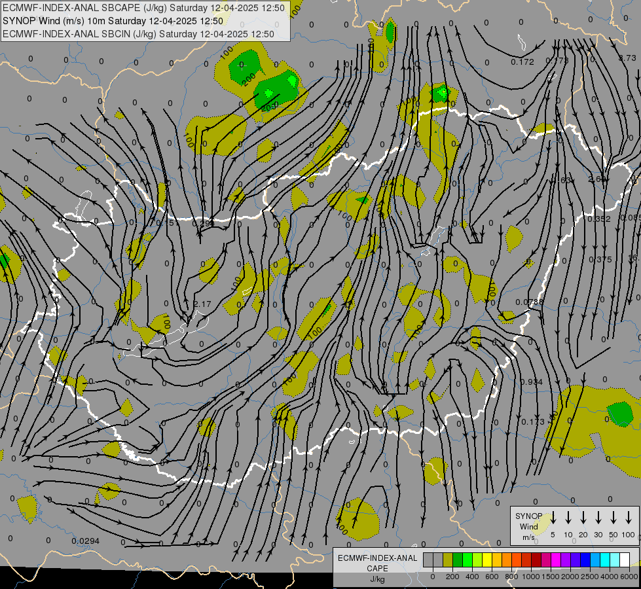Pick the amber swatch right of 600 tick
The height and width of the screenshot is (589, 641).
[497, 560]
